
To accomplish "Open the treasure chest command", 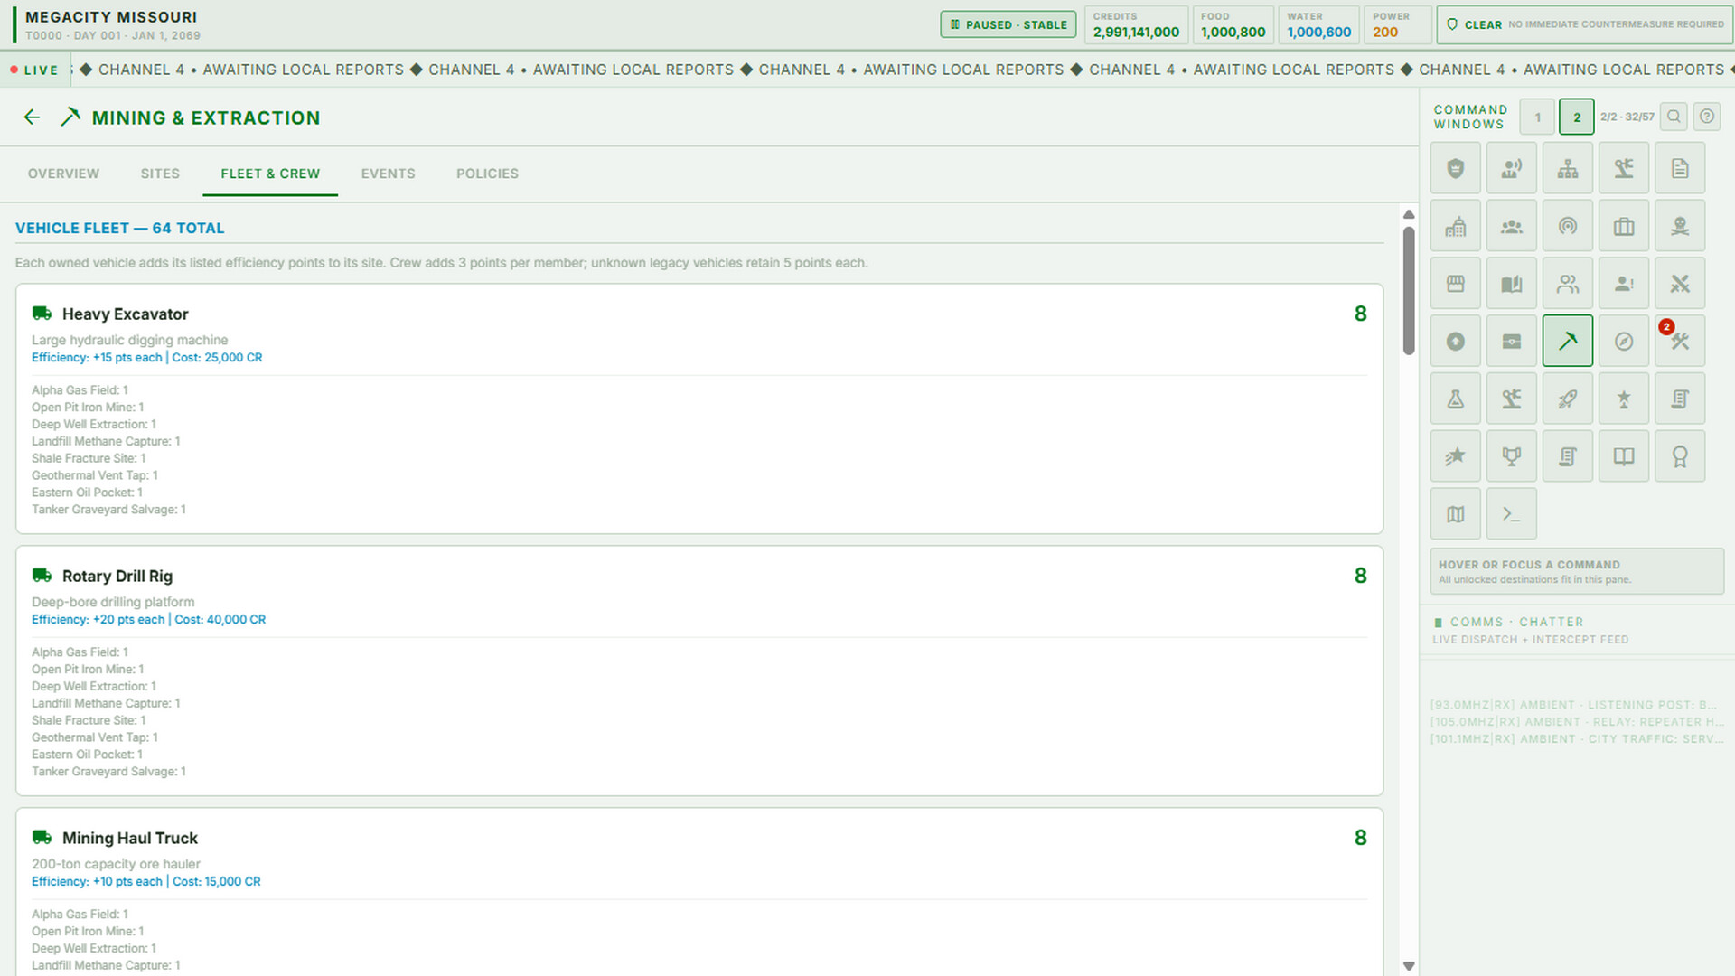I will point(1511,342).
